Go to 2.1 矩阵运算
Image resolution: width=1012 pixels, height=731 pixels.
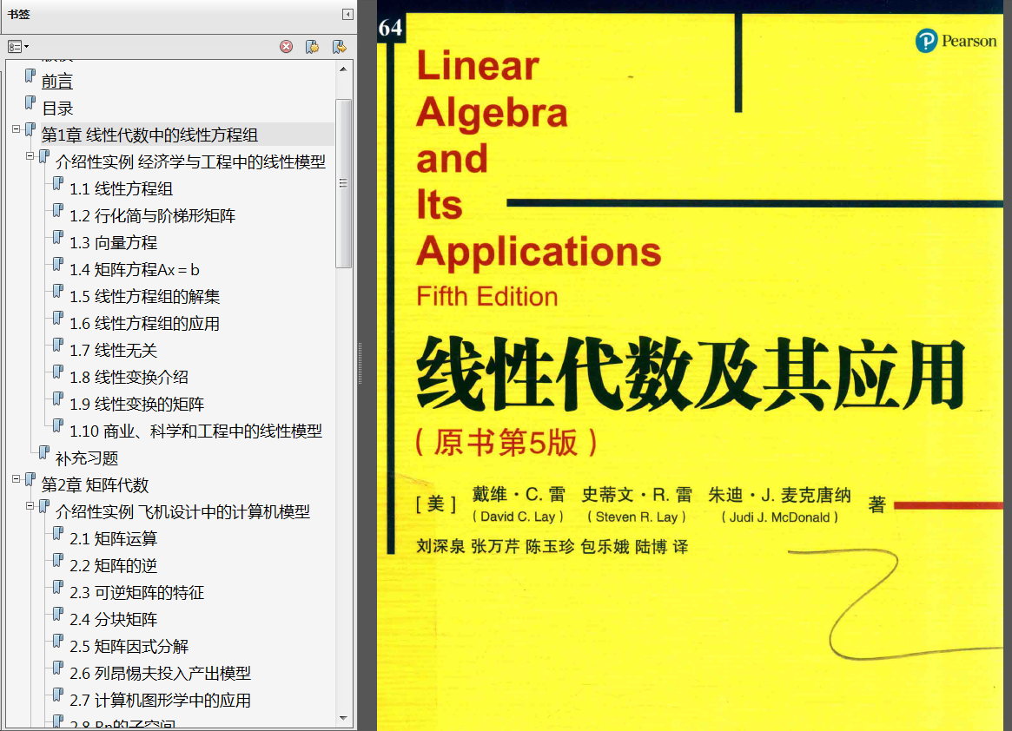tap(114, 539)
